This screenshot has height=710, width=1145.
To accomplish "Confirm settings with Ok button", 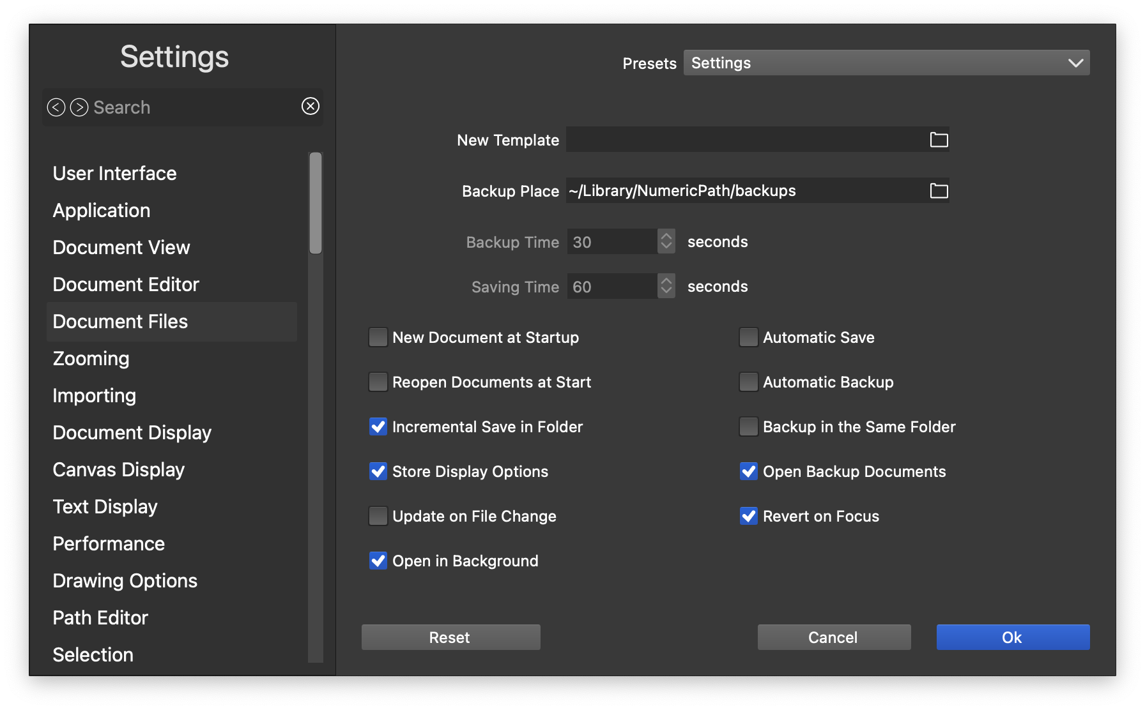I will [x=1013, y=637].
